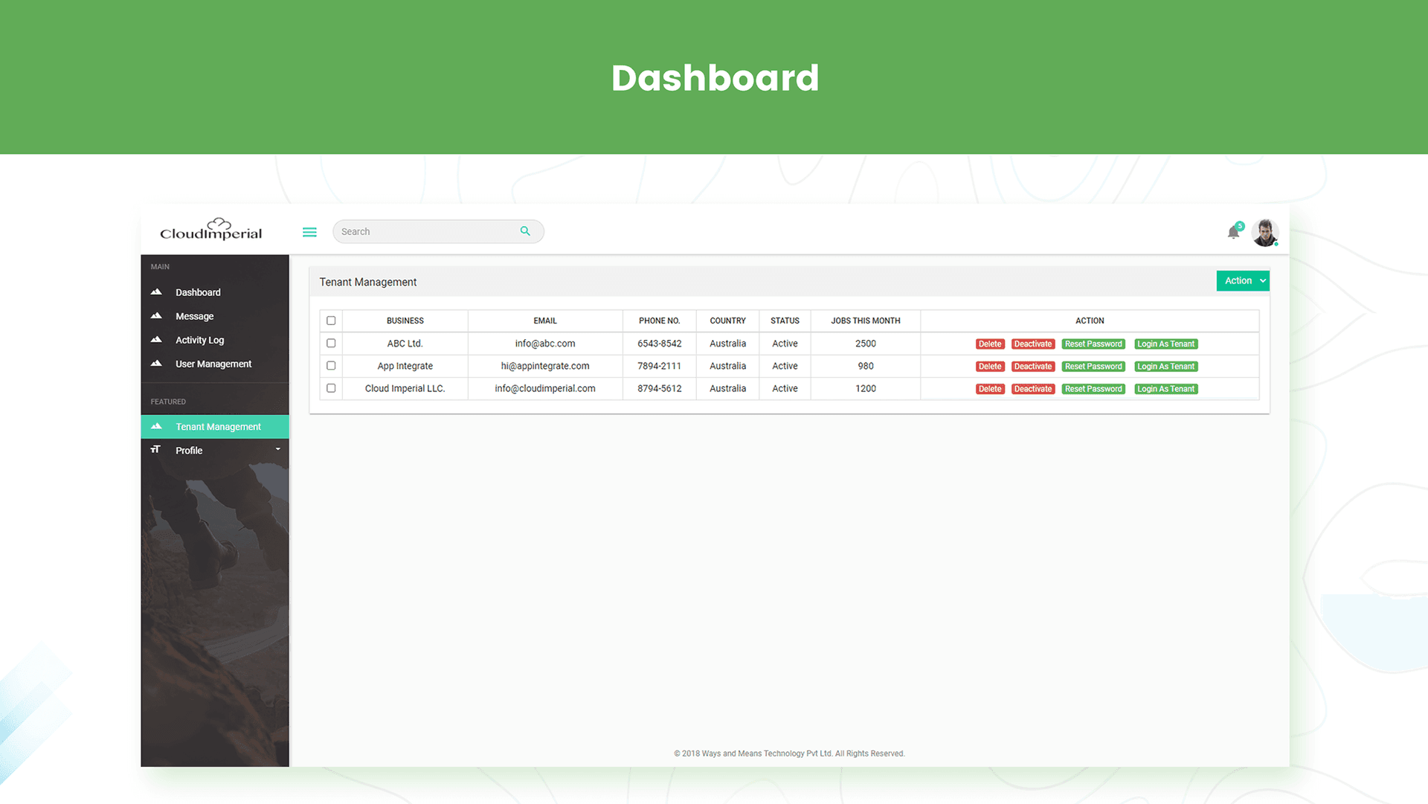
Task: Login As Tenant for App Integrate
Action: pyautogui.click(x=1166, y=366)
